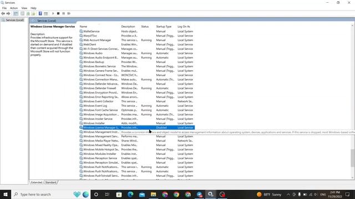Click the Disabled startup type of License Manager
Screen dimensions: 355x199
[161, 128]
